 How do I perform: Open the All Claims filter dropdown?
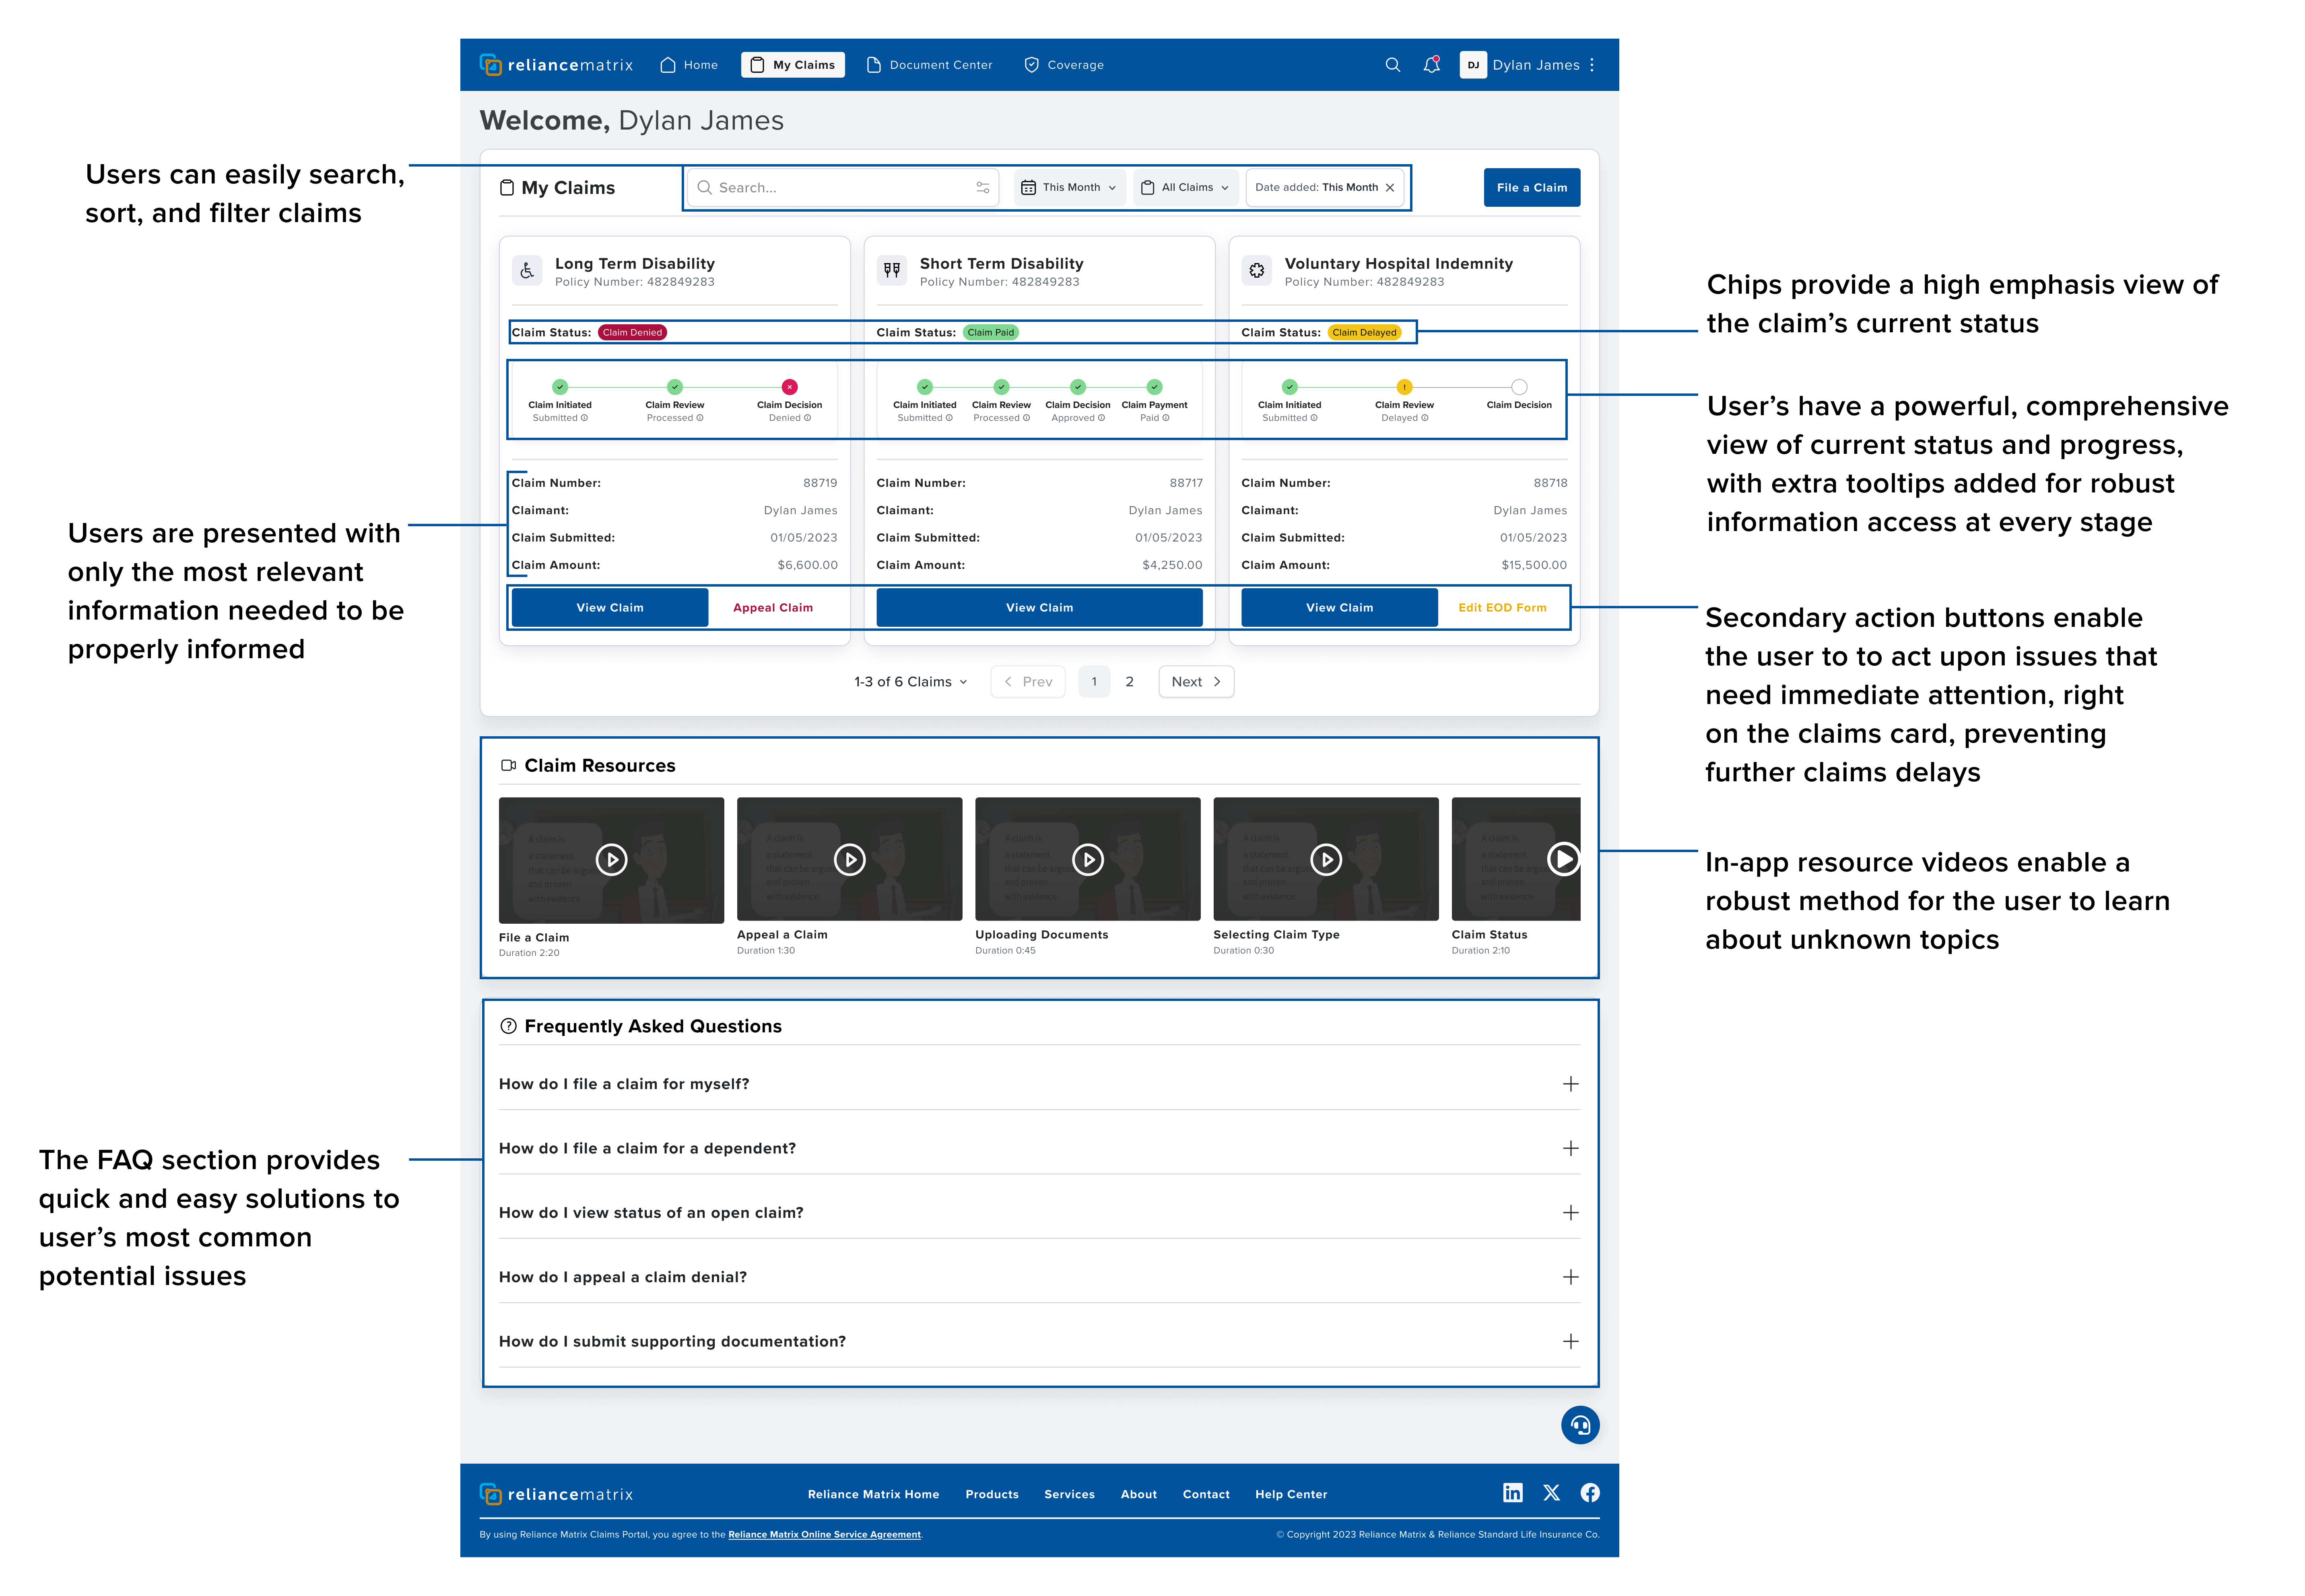click(x=1185, y=187)
